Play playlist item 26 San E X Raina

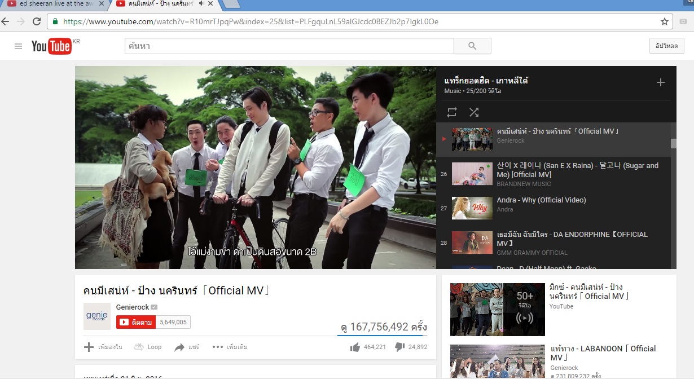(553, 174)
